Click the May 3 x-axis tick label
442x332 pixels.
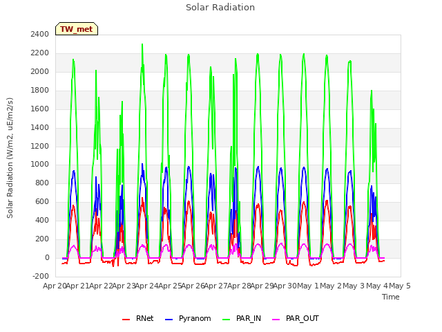click(354, 286)
